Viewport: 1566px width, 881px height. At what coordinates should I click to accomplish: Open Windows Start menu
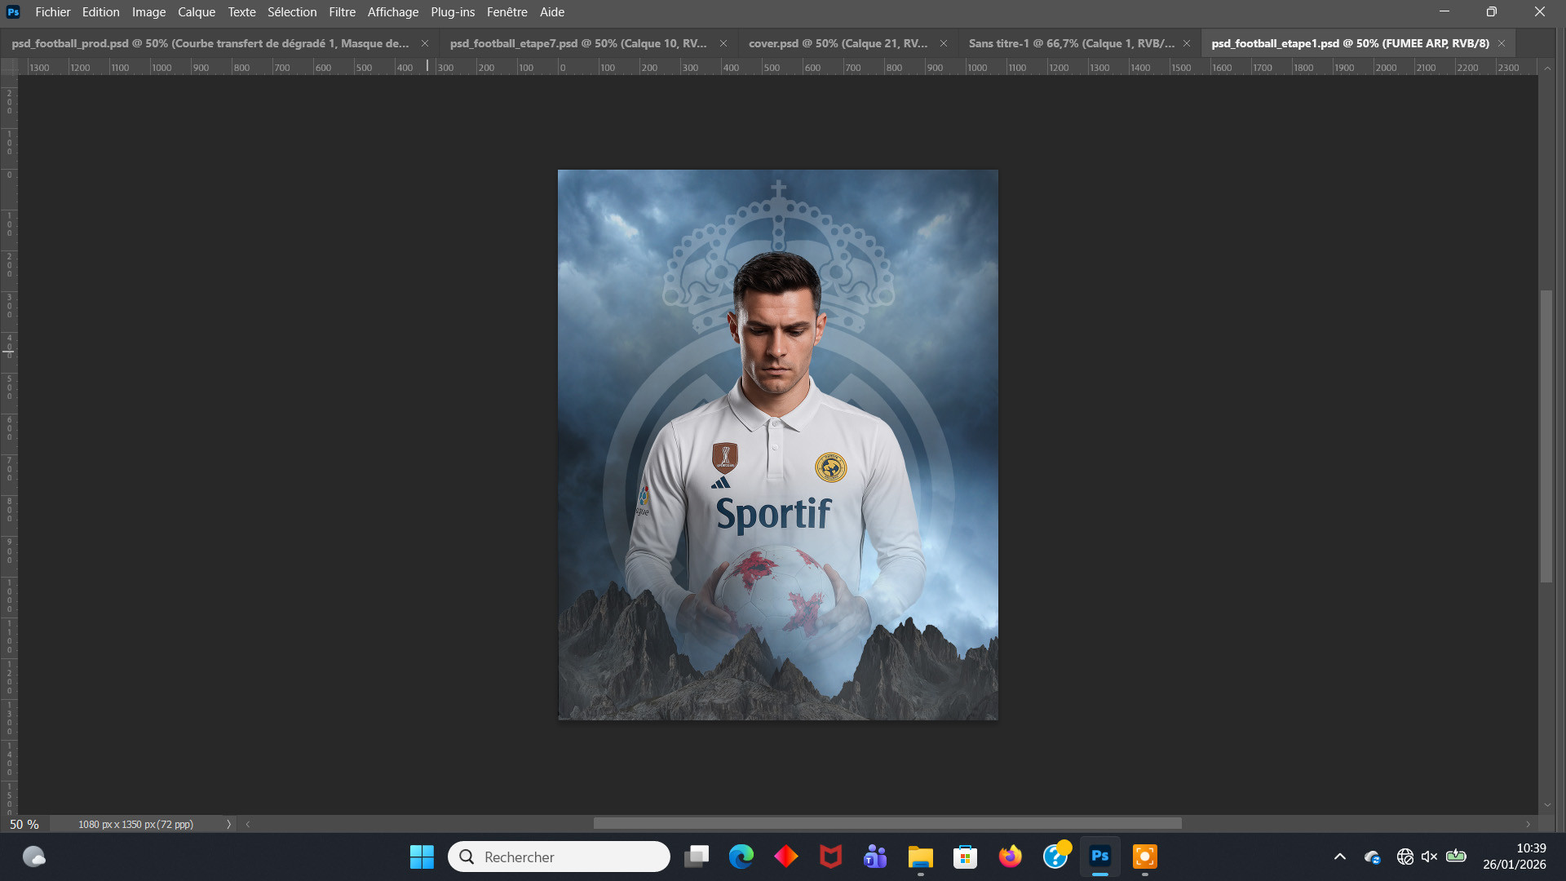(422, 857)
